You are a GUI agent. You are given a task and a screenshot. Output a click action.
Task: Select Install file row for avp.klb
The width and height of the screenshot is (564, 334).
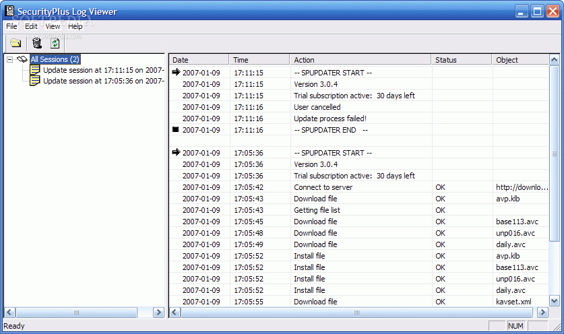tap(359, 256)
